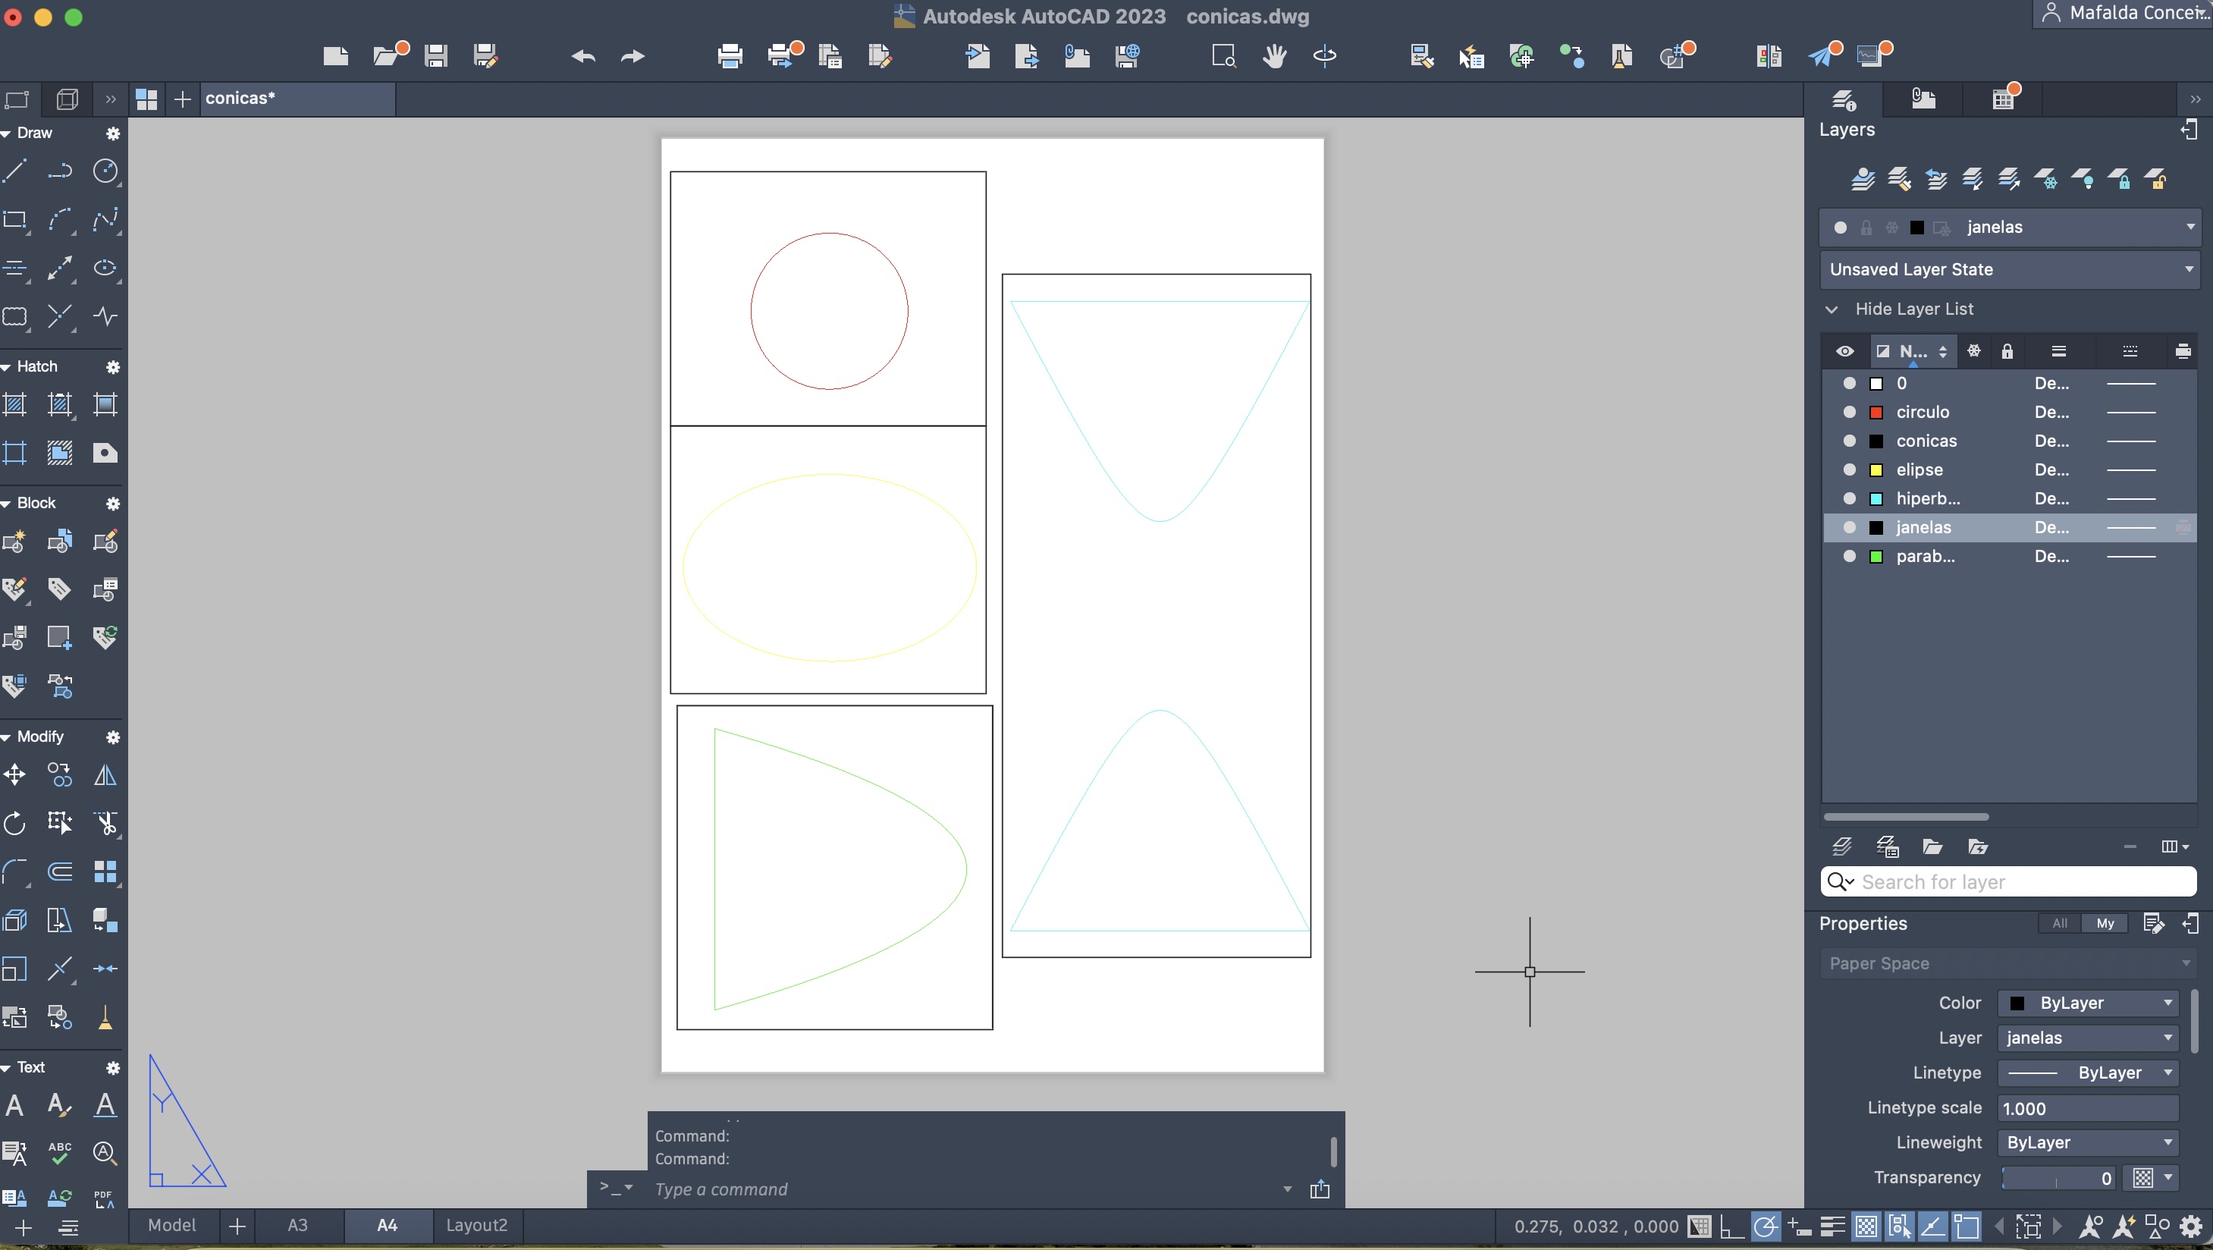The width and height of the screenshot is (2213, 1250).
Task: Click the hiperbole layer cyan color swatch
Action: (1876, 499)
